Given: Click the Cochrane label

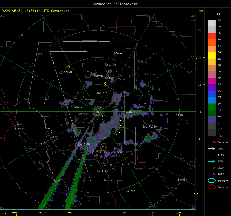Looking at the screenshot, I should tap(84, 144).
